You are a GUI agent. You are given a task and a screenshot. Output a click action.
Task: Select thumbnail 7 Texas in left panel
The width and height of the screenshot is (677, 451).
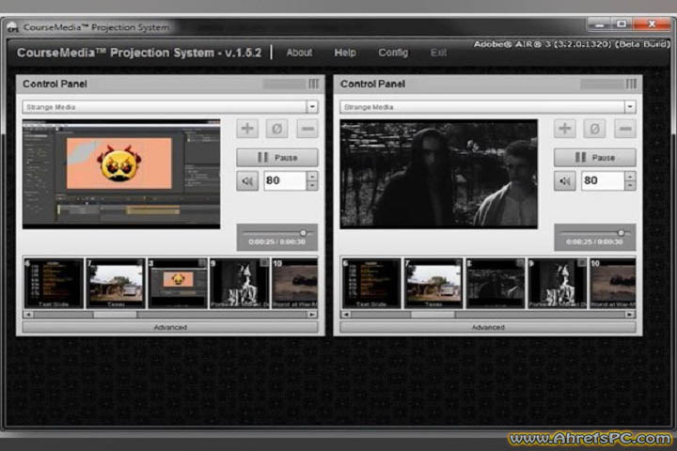(x=116, y=284)
